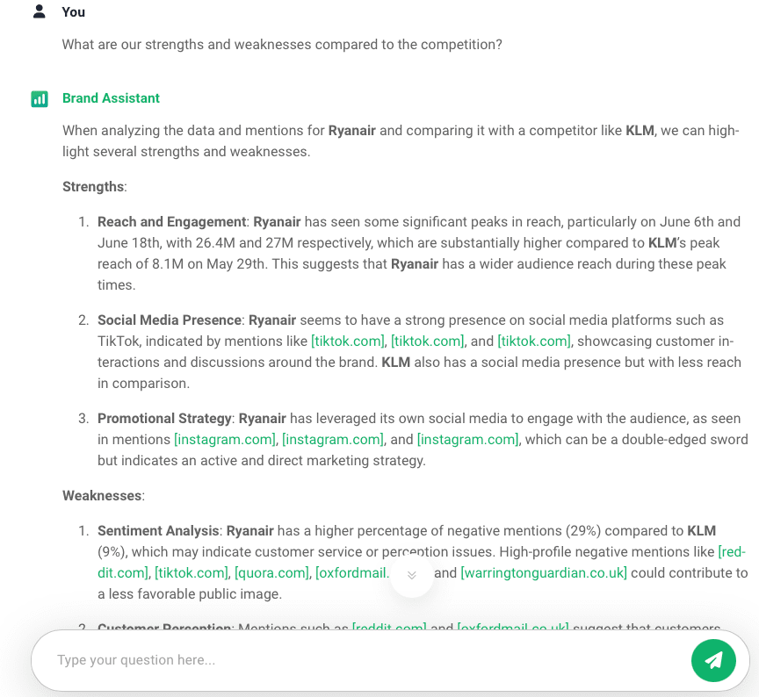
Task: Click the 'Sentiment Analysis' bold title
Action: coord(158,530)
